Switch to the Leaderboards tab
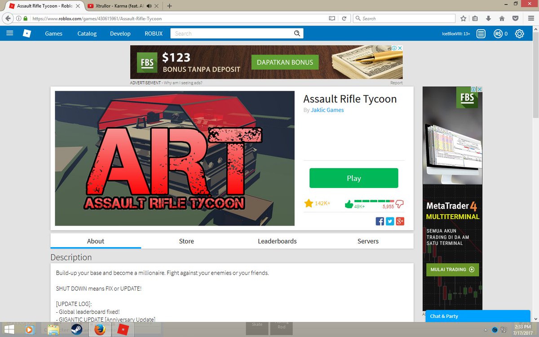This screenshot has width=539, height=337. (x=277, y=241)
